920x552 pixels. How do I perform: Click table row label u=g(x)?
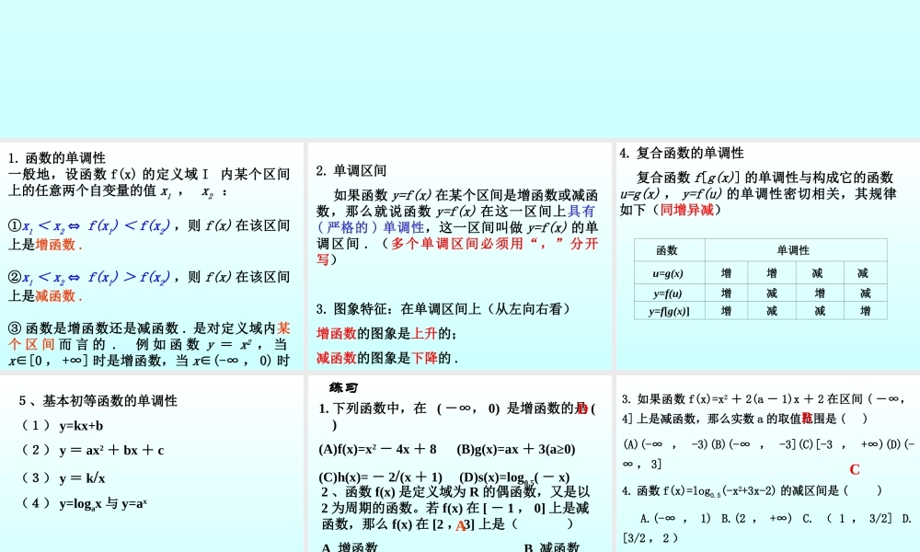point(668,273)
